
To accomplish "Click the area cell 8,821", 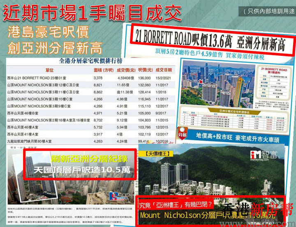I will pos(98,85).
